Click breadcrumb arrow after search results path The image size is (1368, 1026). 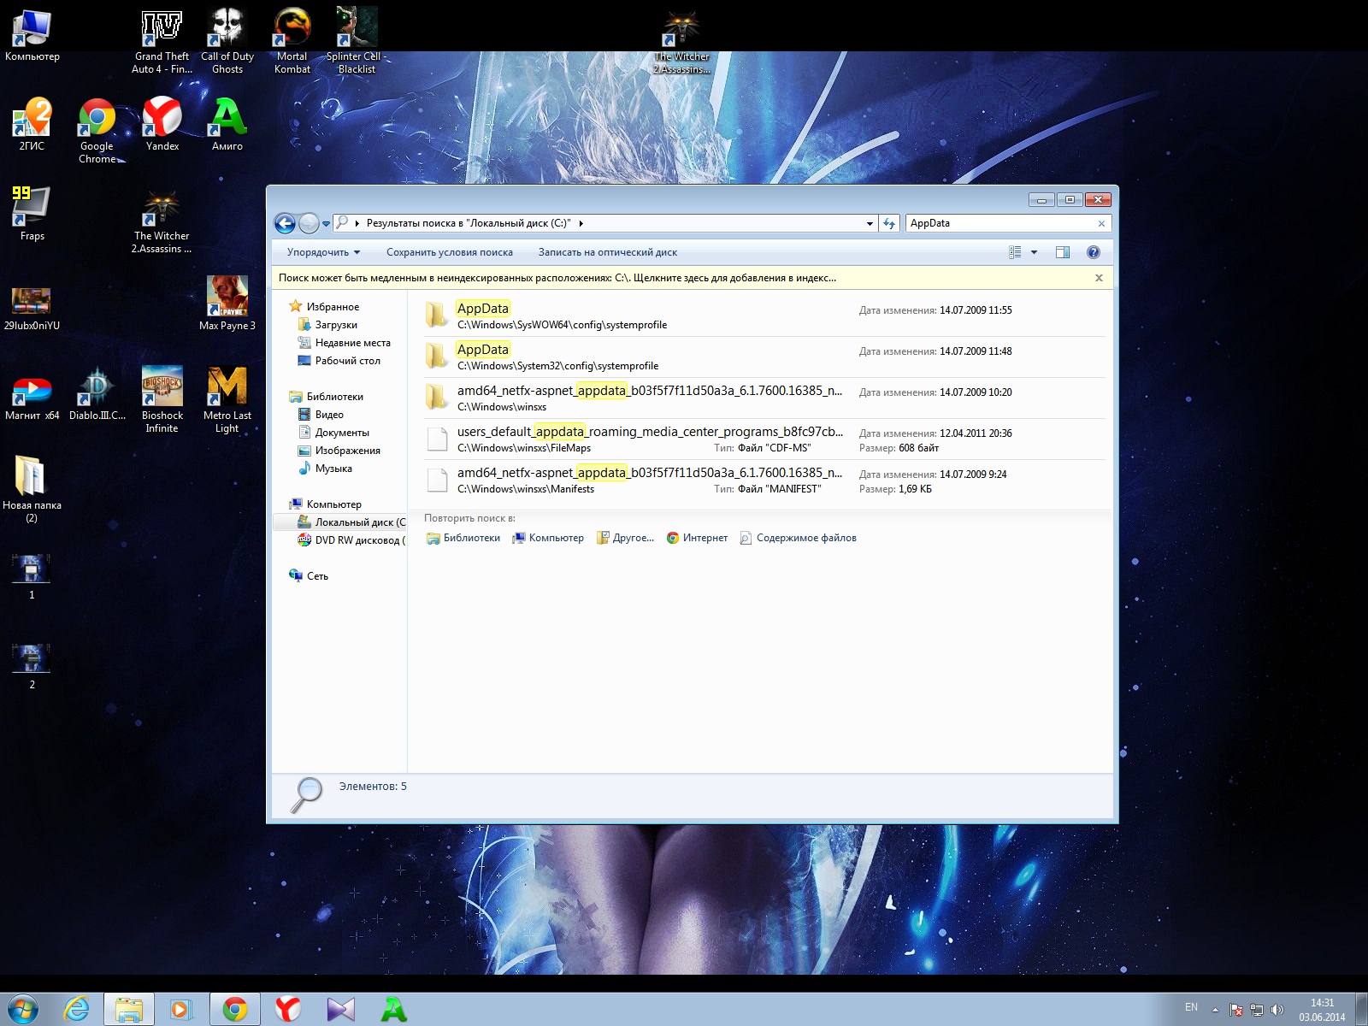coord(581,223)
